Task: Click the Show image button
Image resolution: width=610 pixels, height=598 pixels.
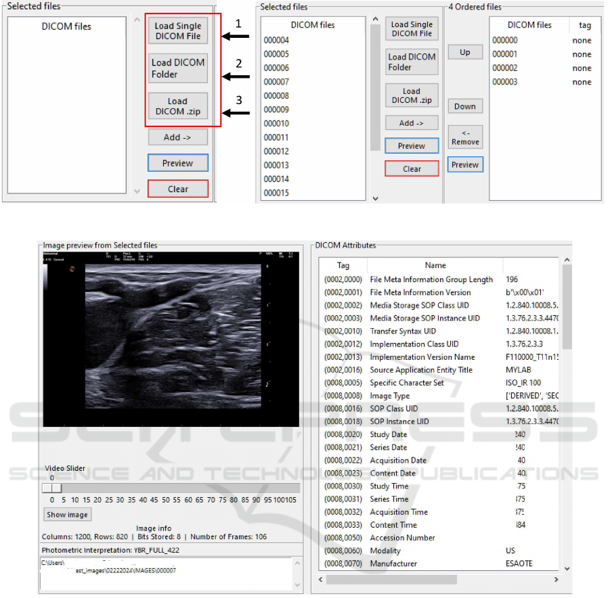Action: click(x=67, y=514)
